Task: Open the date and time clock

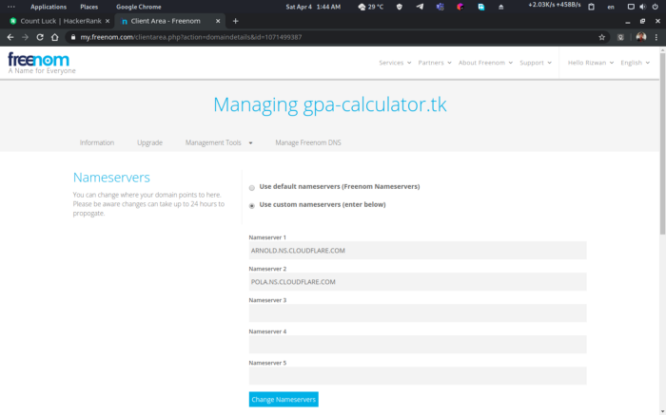Action: pyautogui.click(x=313, y=7)
